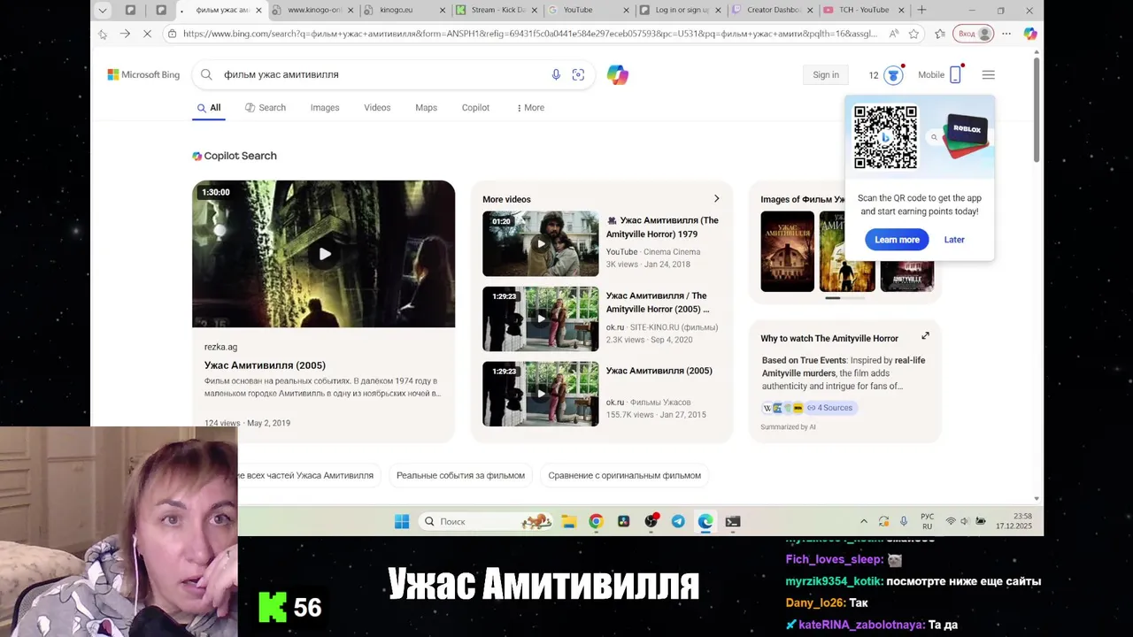Open Copilot colorful icon beside search box
This screenshot has width=1133, height=637.
(x=618, y=75)
